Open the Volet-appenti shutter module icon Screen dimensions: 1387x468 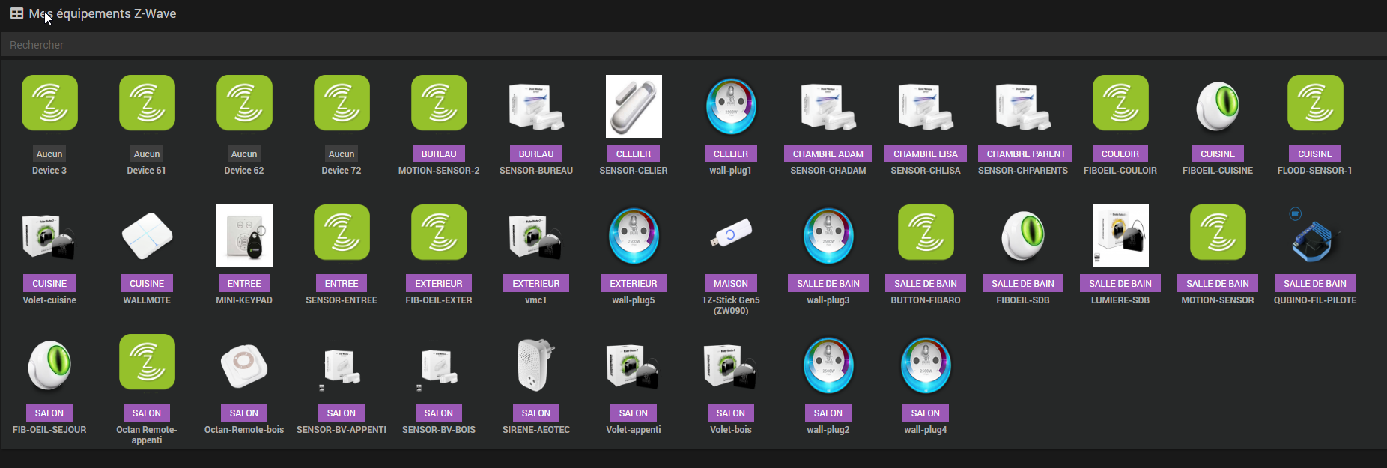click(634, 365)
